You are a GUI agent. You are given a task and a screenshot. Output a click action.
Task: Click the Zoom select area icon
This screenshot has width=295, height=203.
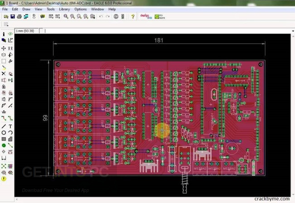(92, 17)
